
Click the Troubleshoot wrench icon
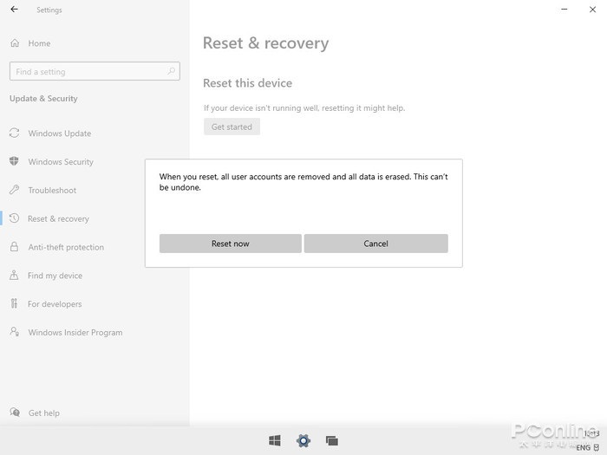tap(15, 190)
